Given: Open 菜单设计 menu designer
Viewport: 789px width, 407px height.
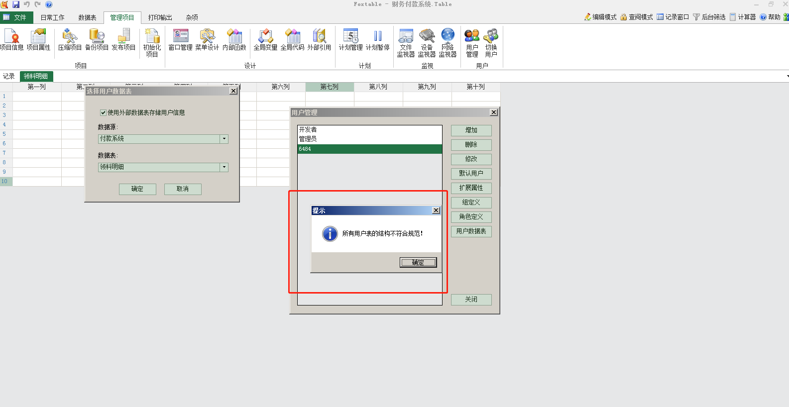Looking at the screenshot, I should coord(207,40).
